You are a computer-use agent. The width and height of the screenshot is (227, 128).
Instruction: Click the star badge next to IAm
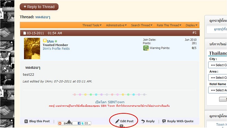pos(45,41)
